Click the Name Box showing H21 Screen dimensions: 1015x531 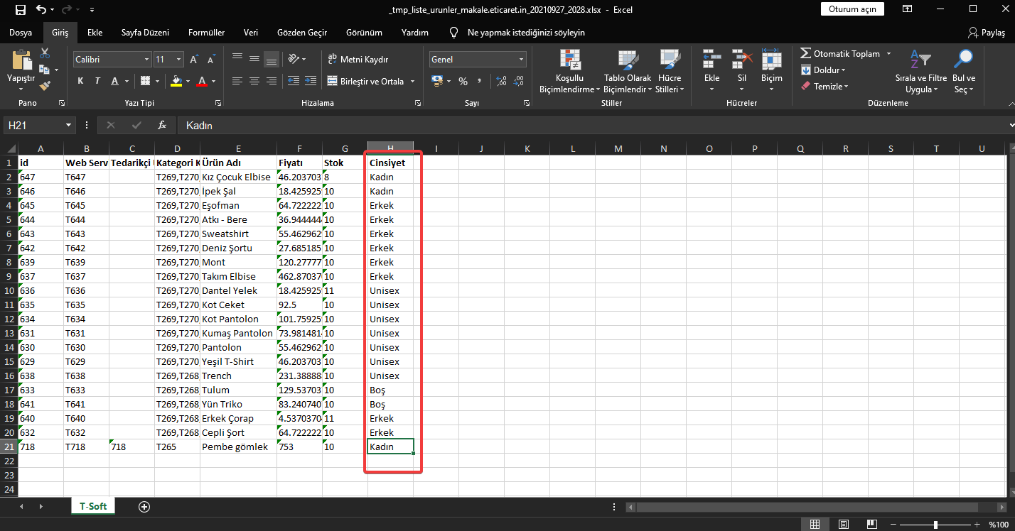point(40,125)
